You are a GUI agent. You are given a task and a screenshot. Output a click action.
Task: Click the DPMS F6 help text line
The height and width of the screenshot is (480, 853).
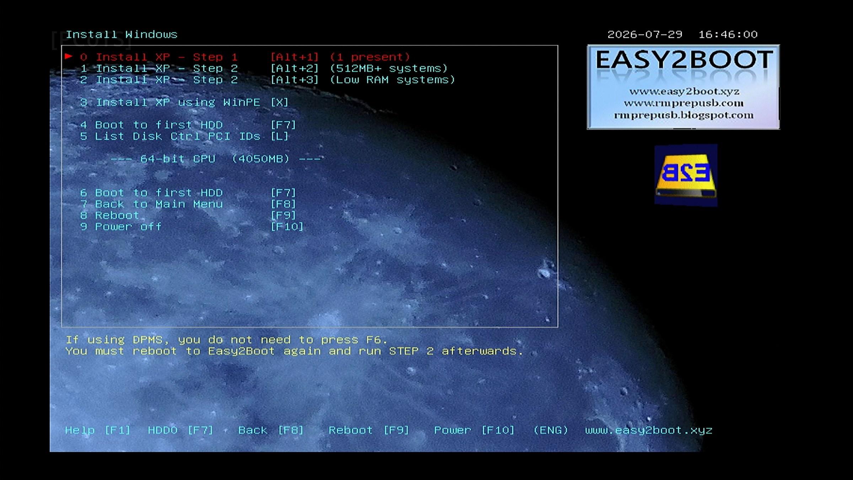[x=227, y=340]
